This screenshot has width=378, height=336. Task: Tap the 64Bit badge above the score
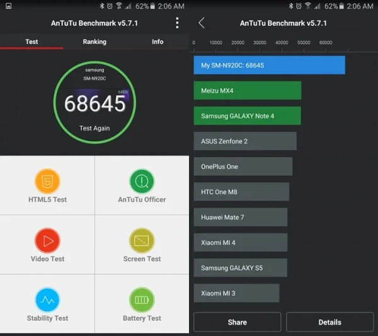coord(123,92)
